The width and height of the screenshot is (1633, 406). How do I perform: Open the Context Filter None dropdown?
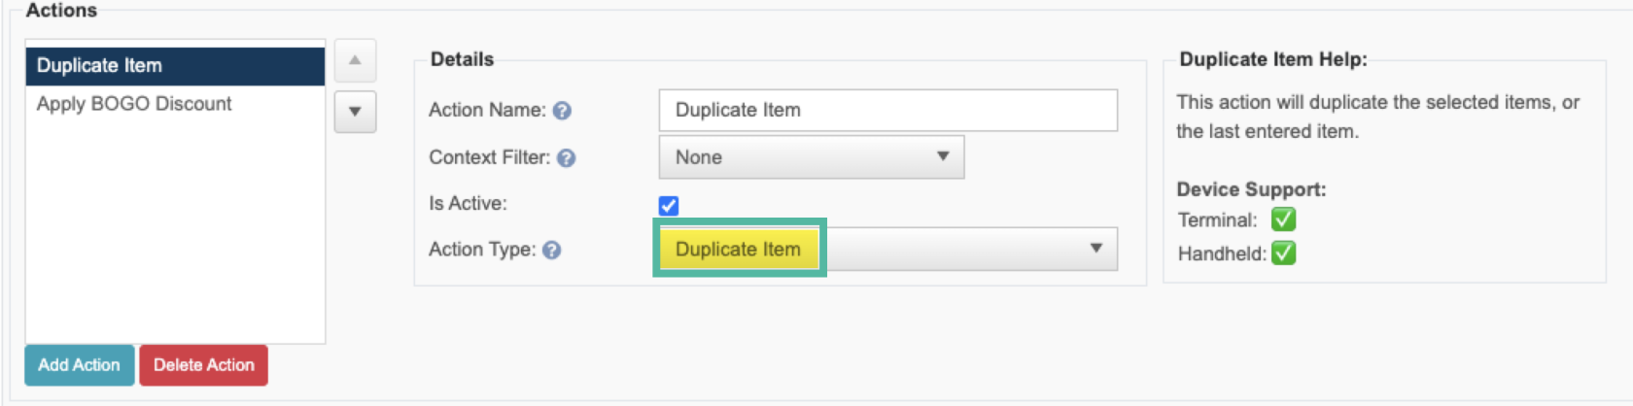tap(812, 157)
